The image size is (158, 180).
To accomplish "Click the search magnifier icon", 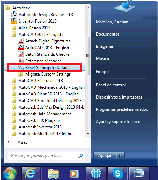I will click(81, 156).
